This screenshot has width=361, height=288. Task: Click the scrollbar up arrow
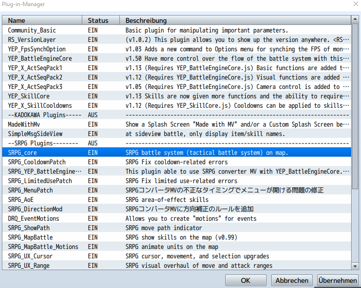(355, 19)
